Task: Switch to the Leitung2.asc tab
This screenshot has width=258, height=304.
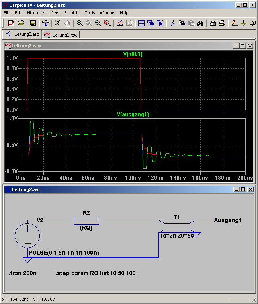Action: 23,34
